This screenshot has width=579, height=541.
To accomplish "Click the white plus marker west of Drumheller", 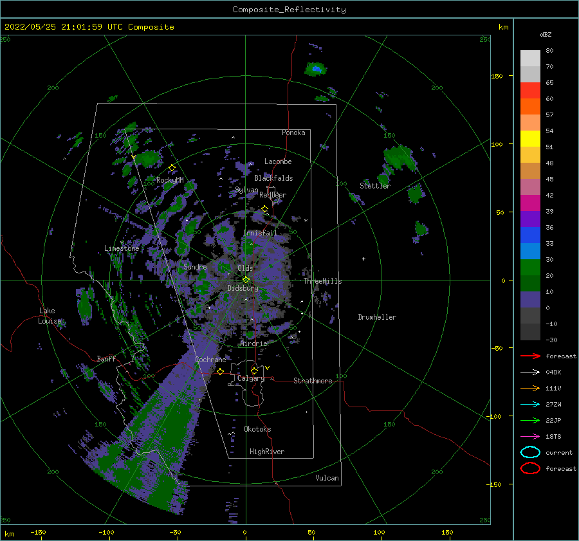I will [x=363, y=259].
